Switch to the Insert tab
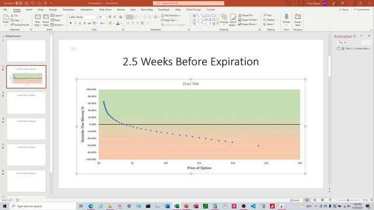 point(29,10)
